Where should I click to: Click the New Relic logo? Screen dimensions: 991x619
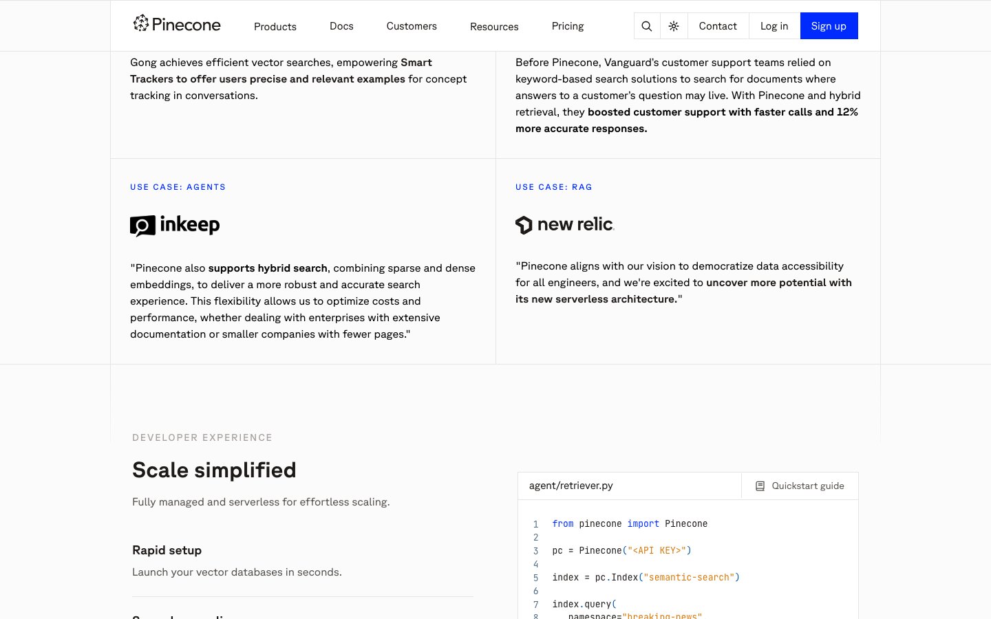564,225
